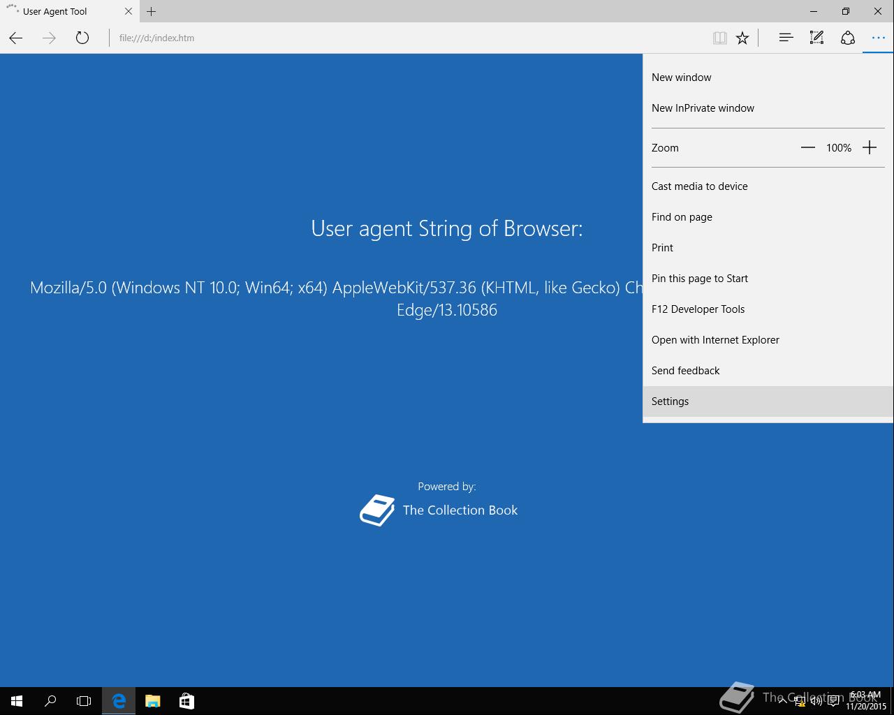The width and height of the screenshot is (894, 715).
Task: Open the Windows Start menu
Action: [x=17, y=701]
